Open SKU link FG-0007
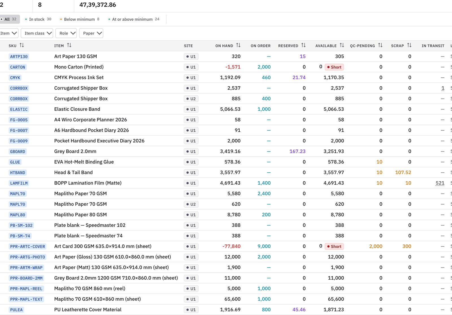Viewport: 452px width, 315px height. [x=19, y=131]
